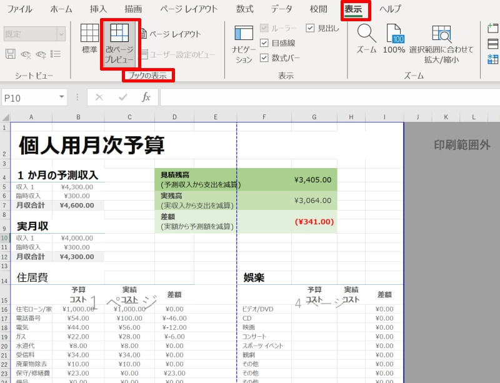Select the 標準 (Normal) view icon
500x383 pixels.
(89, 39)
